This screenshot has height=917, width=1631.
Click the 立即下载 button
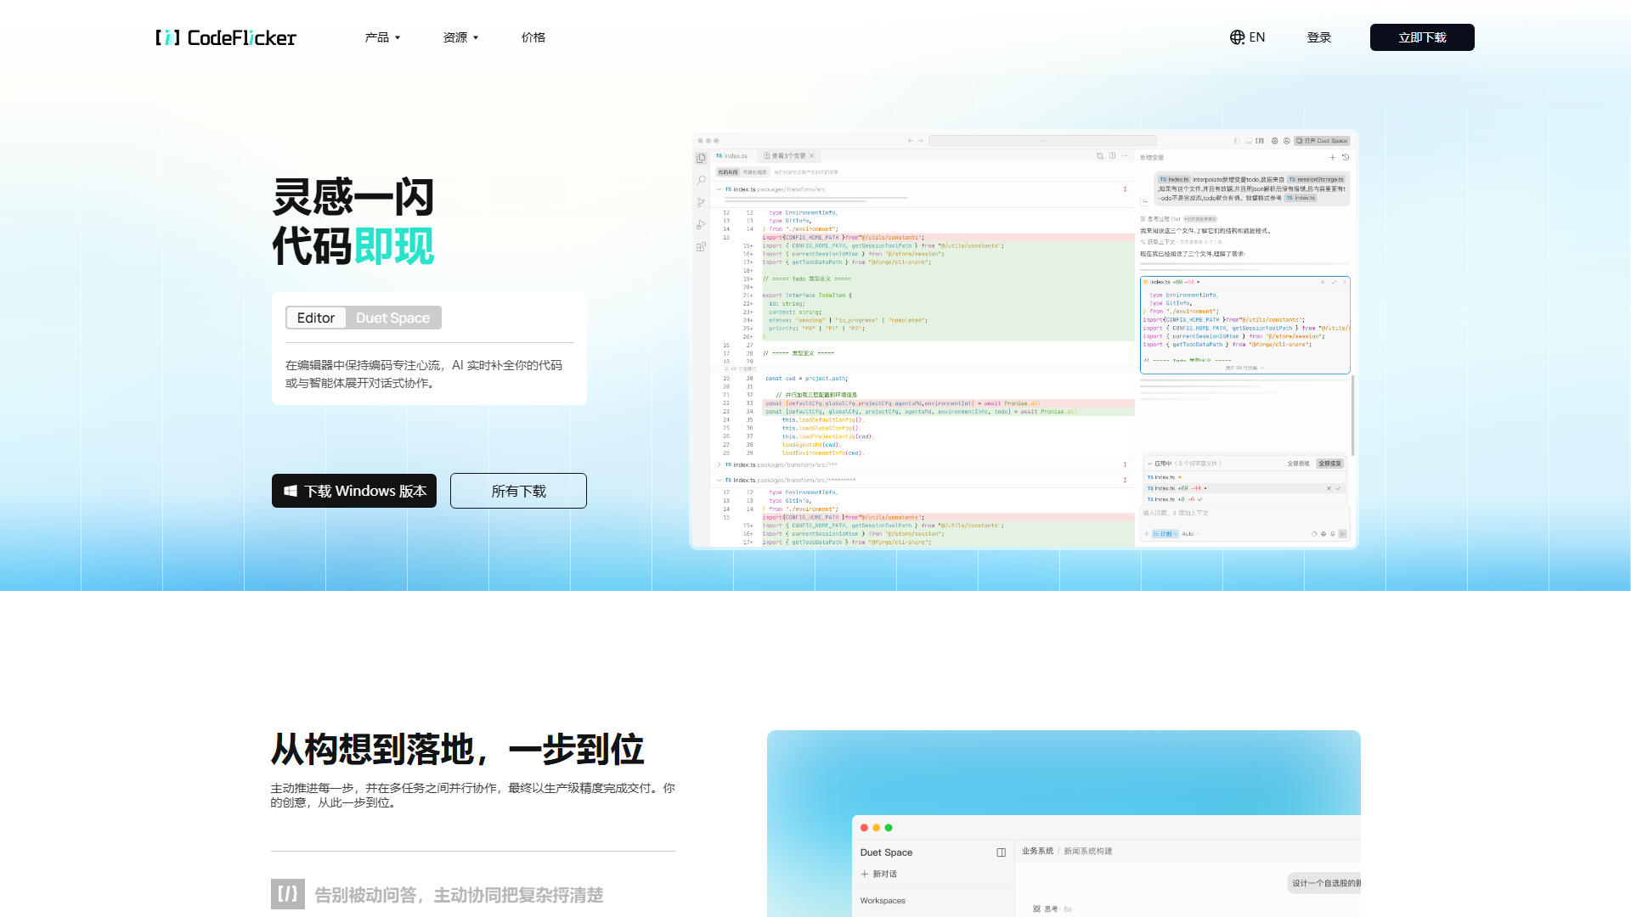tap(1422, 37)
